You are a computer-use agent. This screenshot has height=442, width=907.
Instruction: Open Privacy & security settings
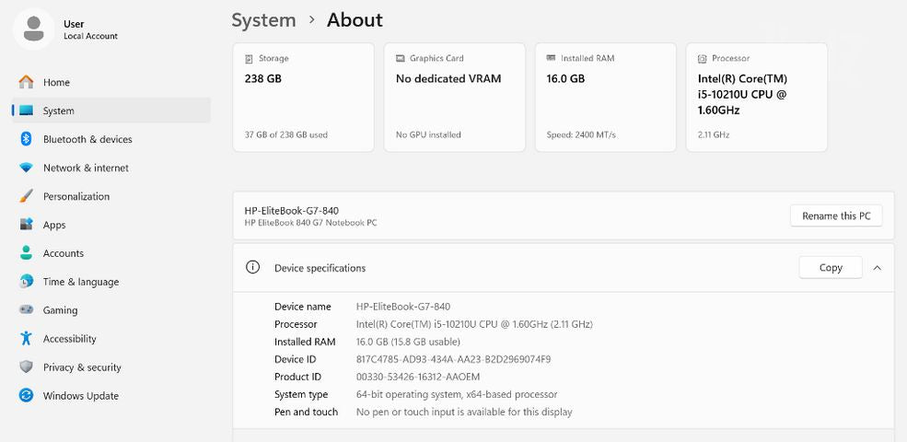[111, 366]
